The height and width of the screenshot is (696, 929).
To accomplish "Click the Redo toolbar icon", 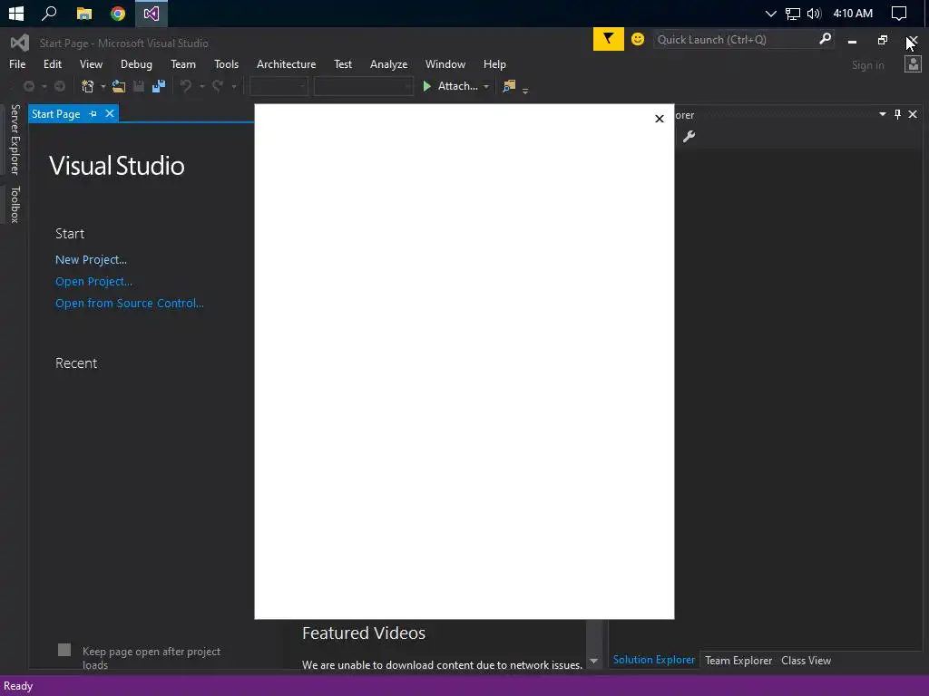I will [x=218, y=86].
